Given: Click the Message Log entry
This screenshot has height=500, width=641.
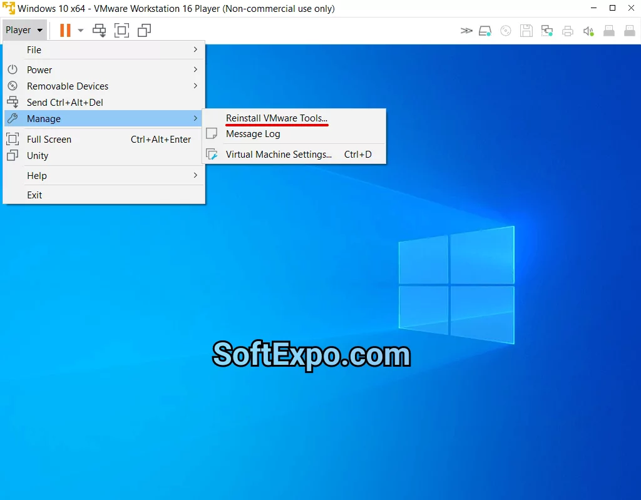Looking at the screenshot, I should [x=252, y=133].
